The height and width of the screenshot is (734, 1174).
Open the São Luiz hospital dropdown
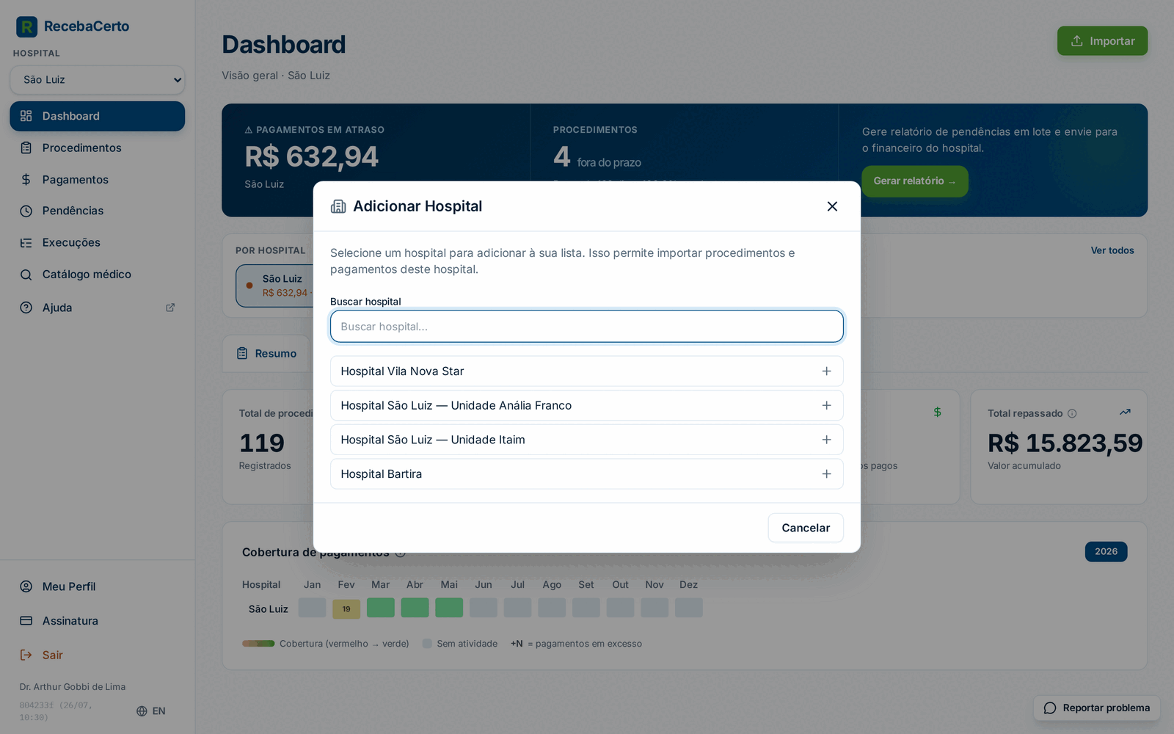[98, 80]
